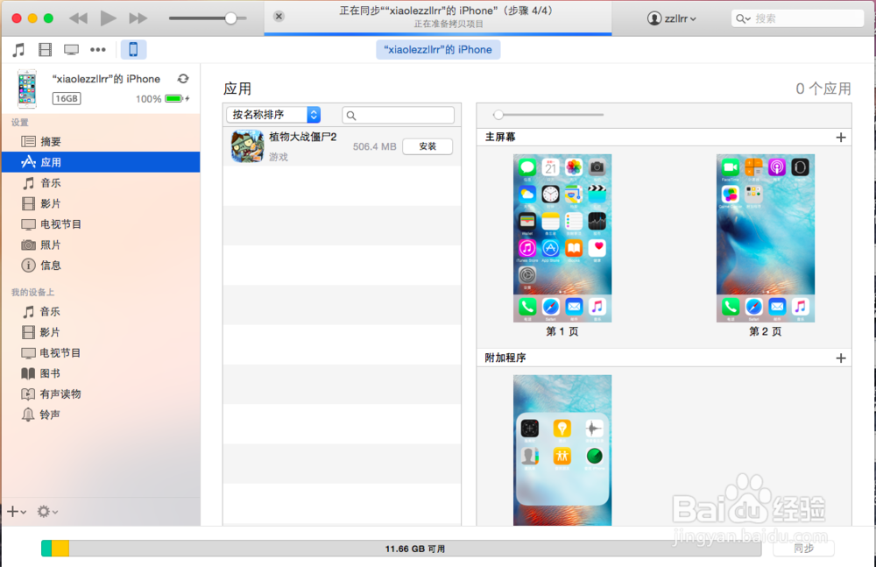
Task: Click the plus button next to 主屏幕
Action: pos(841,138)
